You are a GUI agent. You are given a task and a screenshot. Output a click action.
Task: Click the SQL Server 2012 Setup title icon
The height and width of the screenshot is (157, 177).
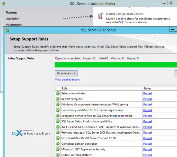(7, 30)
